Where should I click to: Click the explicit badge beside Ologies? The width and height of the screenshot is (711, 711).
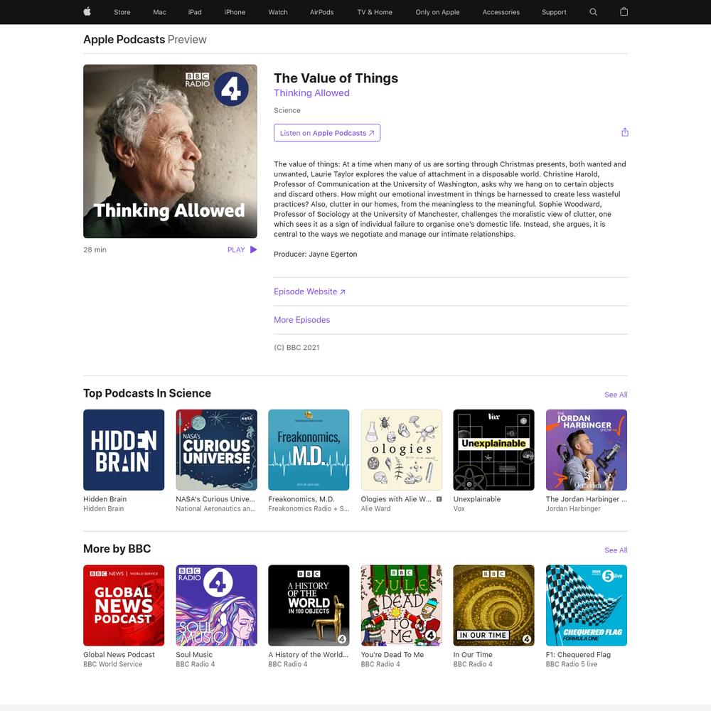(439, 499)
